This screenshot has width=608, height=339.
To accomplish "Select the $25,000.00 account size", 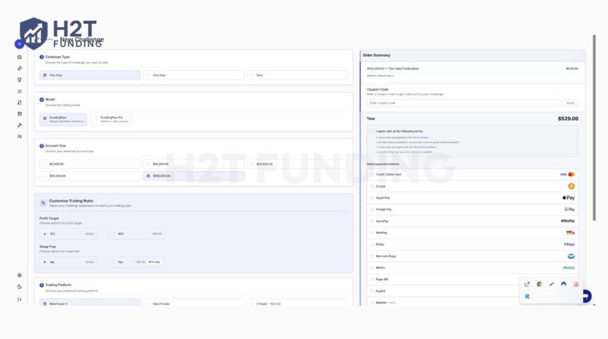I will click(297, 164).
